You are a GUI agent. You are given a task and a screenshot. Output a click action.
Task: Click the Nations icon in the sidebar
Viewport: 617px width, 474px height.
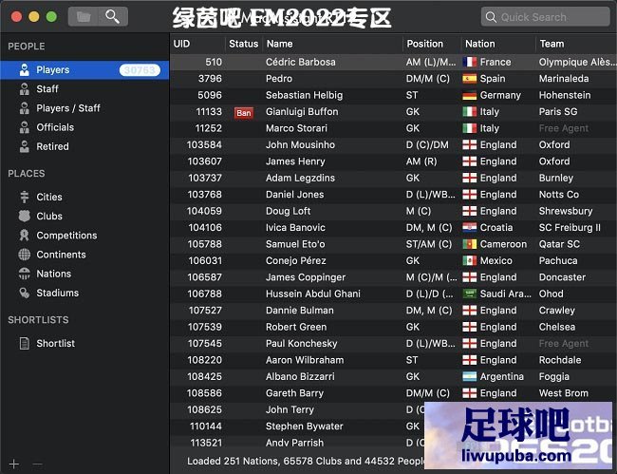[25, 274]
